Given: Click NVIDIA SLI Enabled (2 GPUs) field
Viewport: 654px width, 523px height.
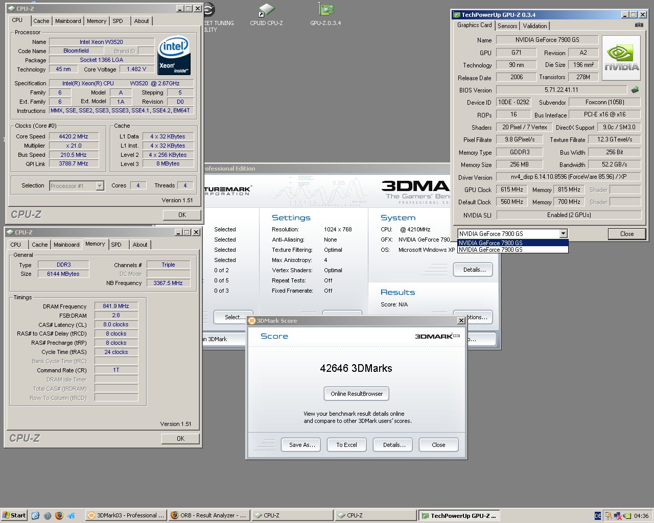Looking at the screenshot, I should pos(569,215).
